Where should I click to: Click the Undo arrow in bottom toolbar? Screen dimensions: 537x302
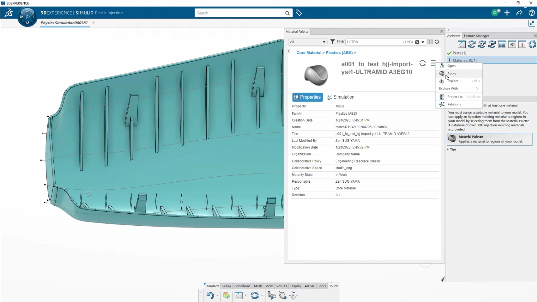210,295
